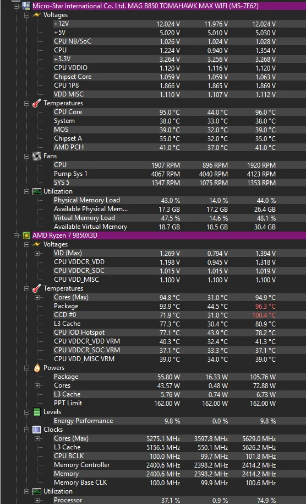Image resolution: width=306 pixels, height=504 pixels.
Task: Select the +3.3V voltage row
Action: (x=179, y=59)
